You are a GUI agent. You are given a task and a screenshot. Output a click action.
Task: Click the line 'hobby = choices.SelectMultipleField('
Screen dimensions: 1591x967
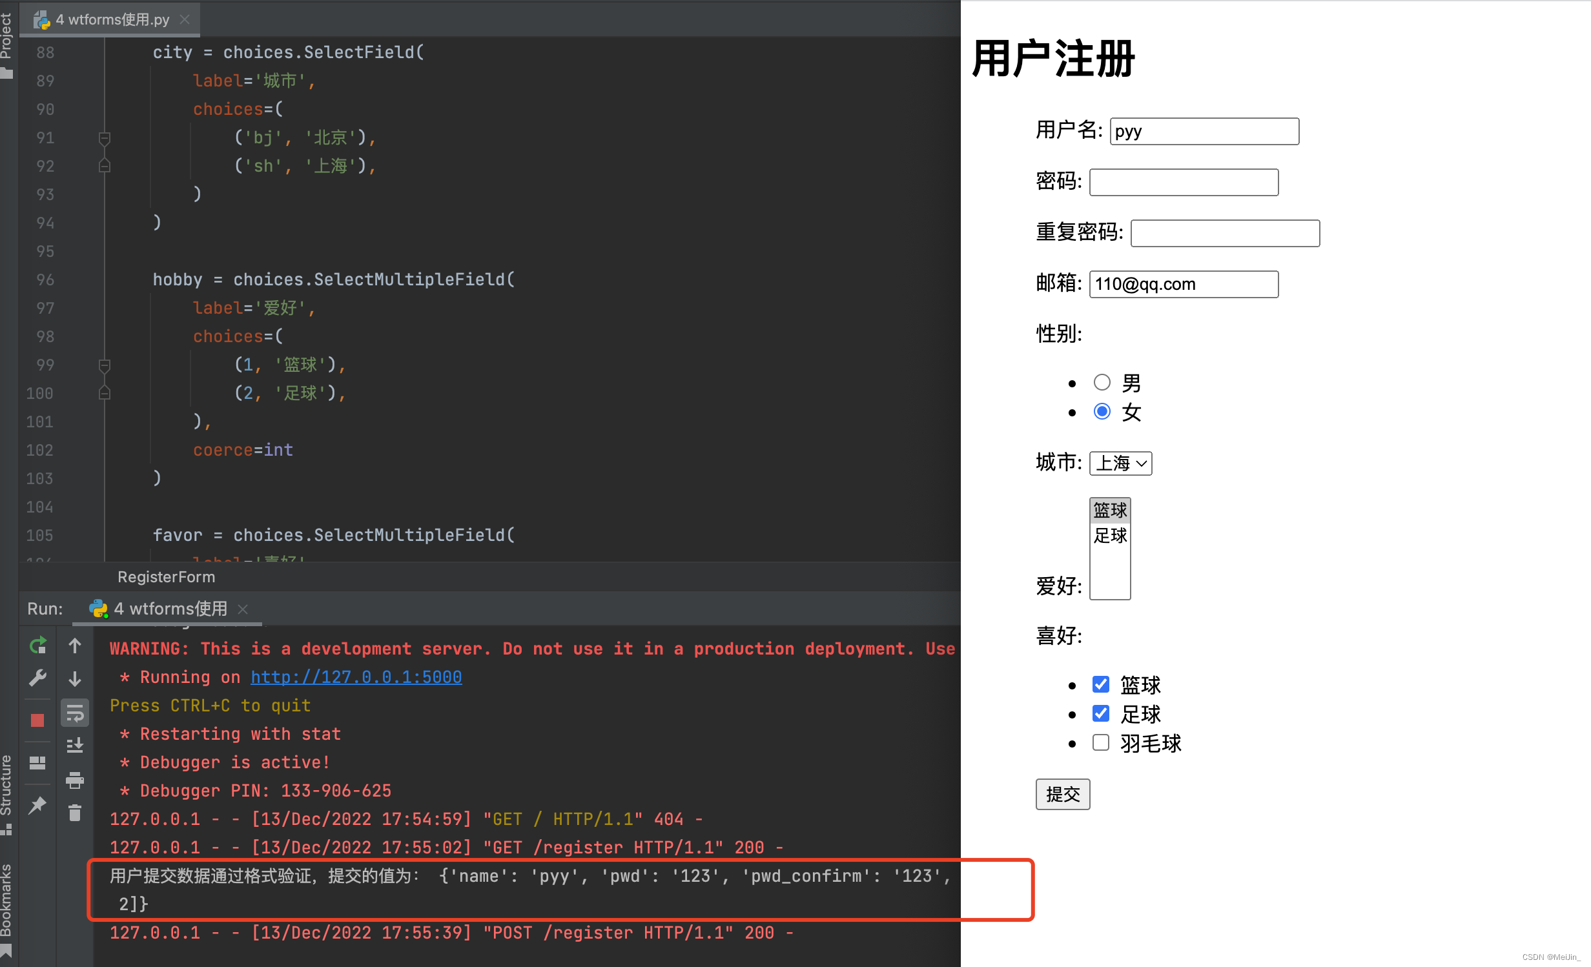click(334, 280)
